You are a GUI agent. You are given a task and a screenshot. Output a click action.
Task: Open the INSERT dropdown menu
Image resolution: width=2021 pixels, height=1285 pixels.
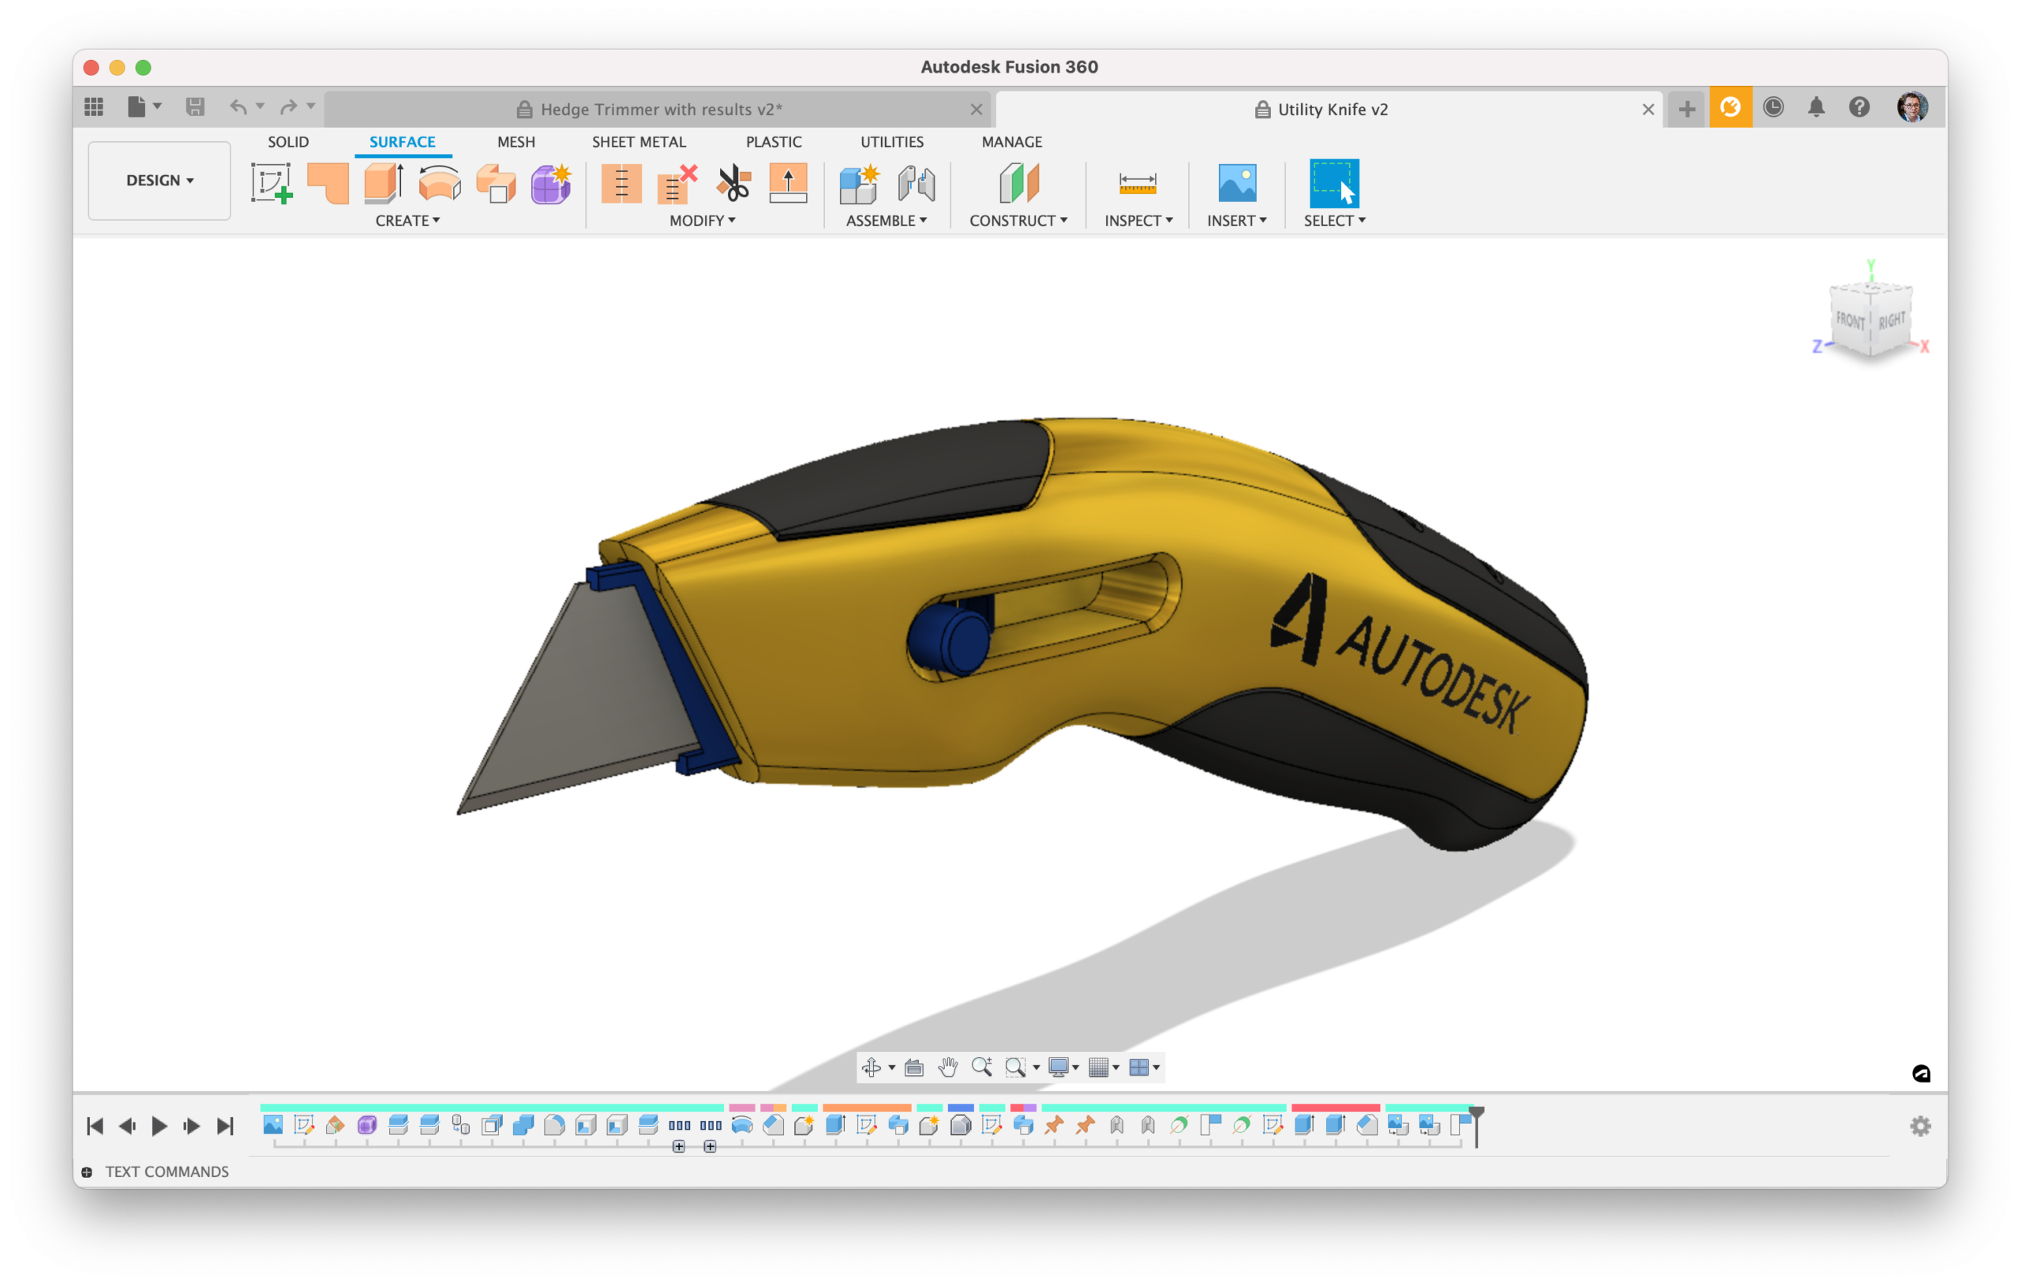1237,221
